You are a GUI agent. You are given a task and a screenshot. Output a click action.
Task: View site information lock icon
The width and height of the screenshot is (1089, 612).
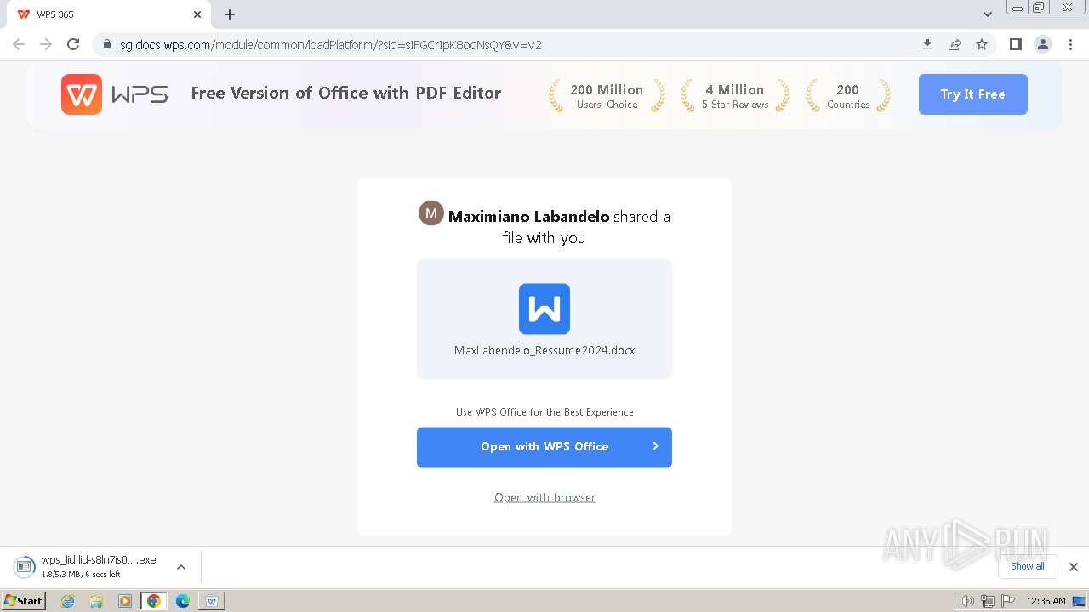click(107, 45)
